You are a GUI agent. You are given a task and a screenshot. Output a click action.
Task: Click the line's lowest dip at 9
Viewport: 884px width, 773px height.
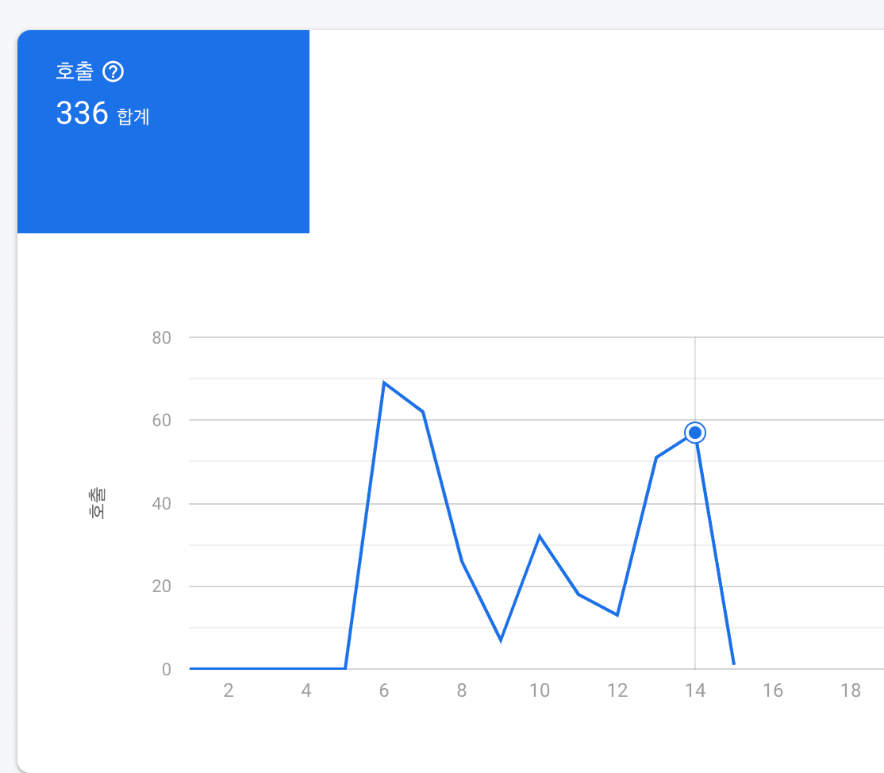[501, 640]
